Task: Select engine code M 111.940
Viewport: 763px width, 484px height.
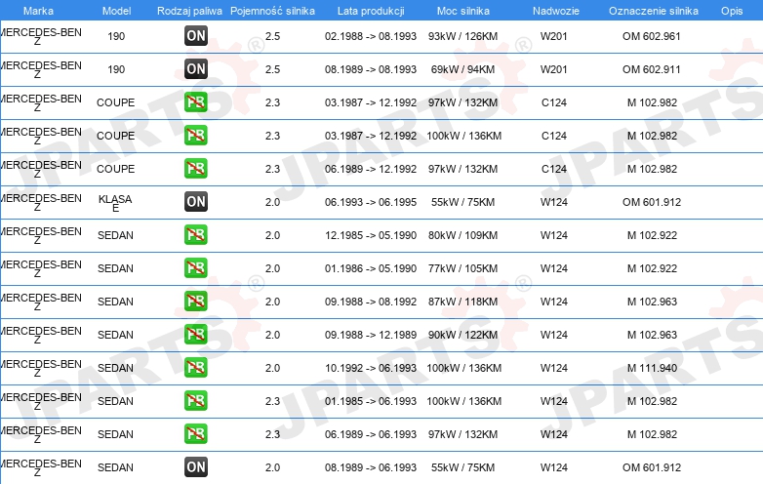Action: (652, 368)
